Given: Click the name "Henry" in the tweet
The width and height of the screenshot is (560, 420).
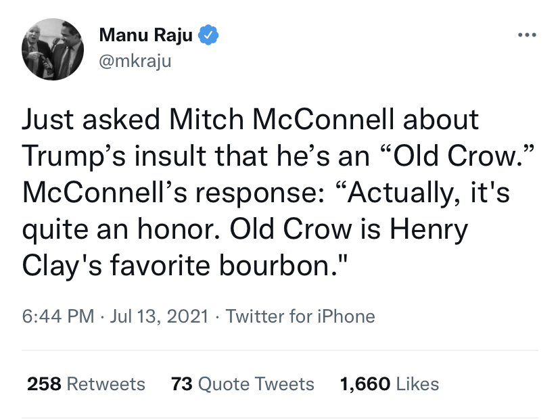Looking at the screenshot, I should 429,229.
